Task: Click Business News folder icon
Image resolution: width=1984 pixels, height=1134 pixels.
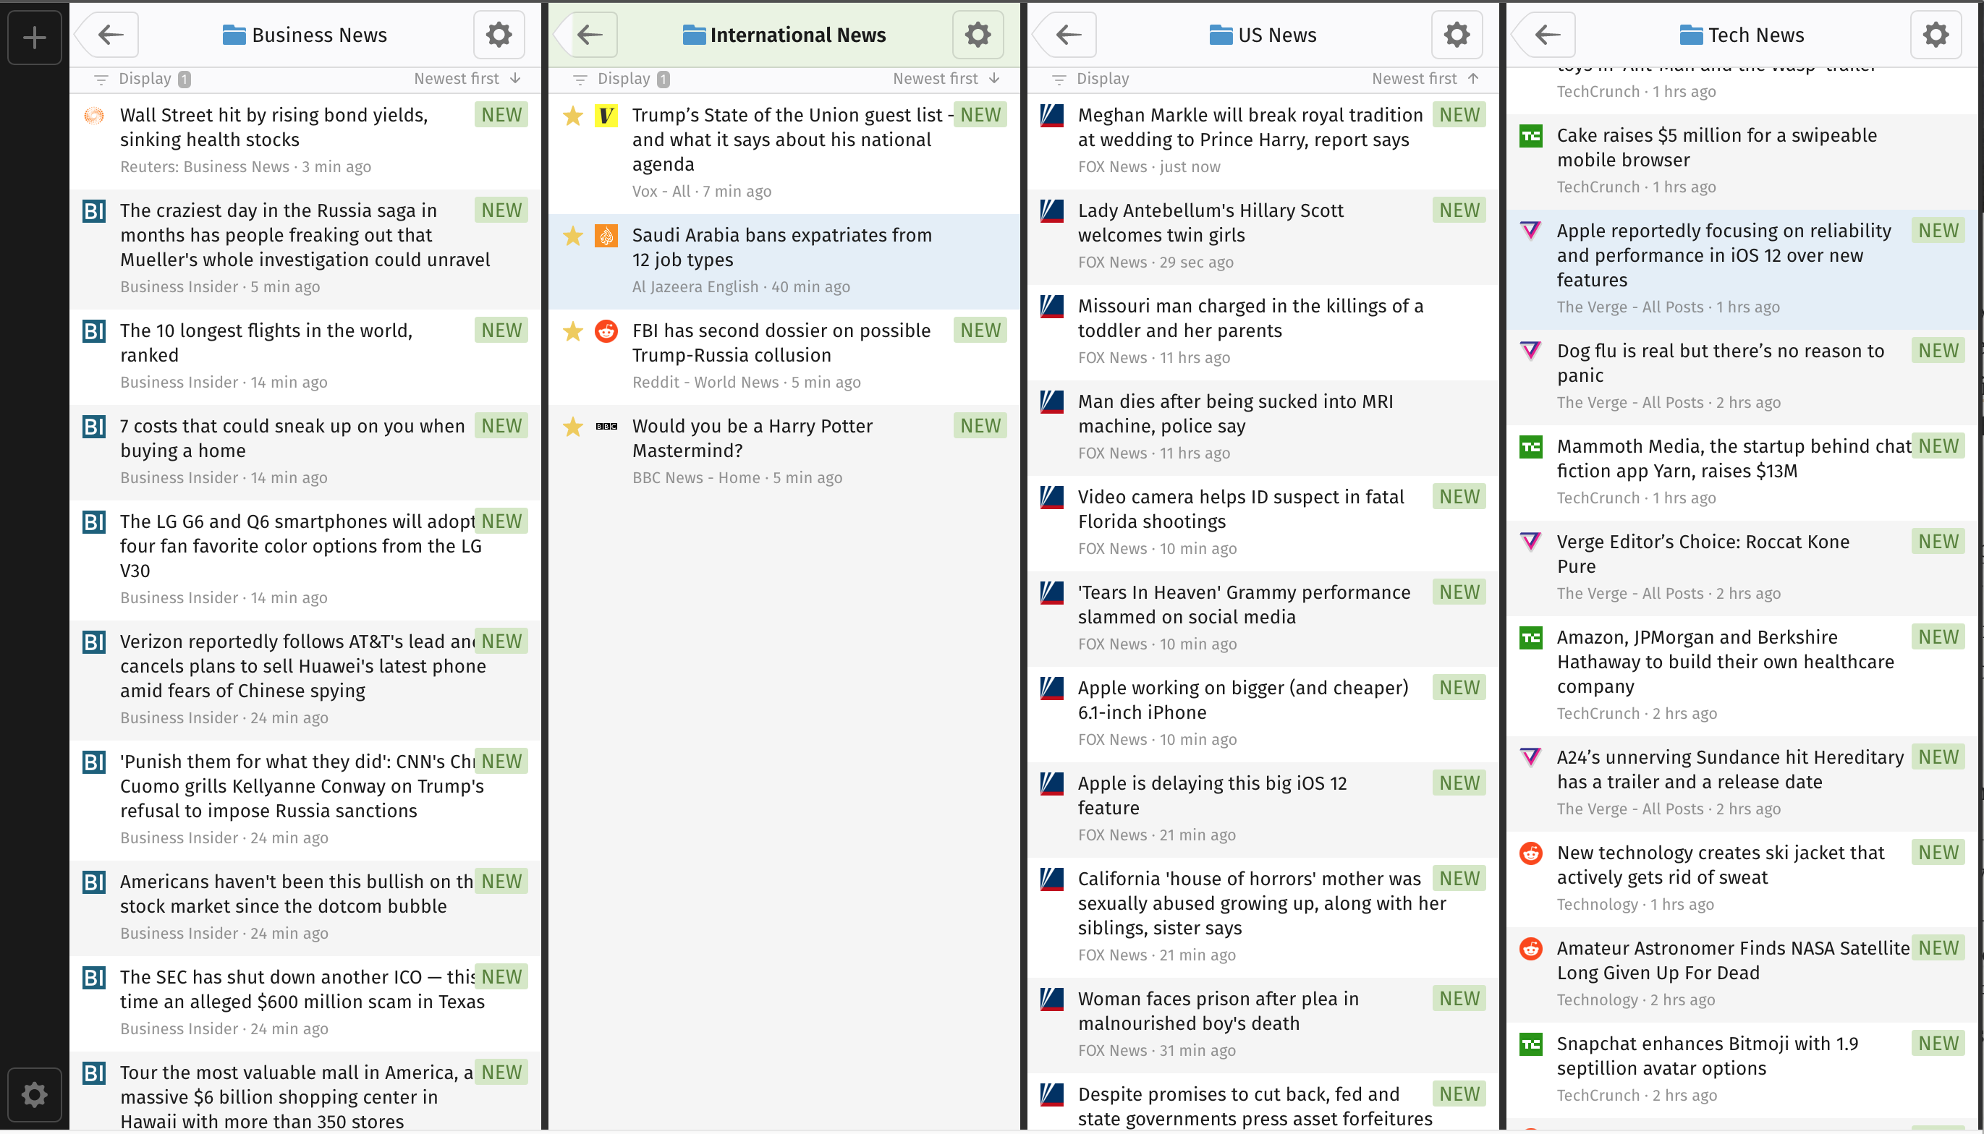Action: 234,35
